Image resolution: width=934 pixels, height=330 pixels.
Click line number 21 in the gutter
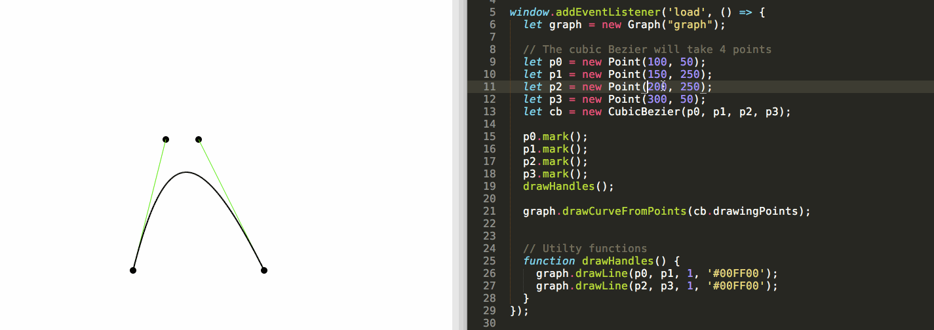pos(489,211)
